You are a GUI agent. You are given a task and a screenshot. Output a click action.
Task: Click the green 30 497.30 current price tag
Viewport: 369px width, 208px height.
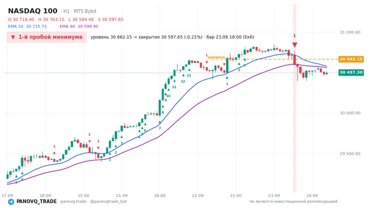pos(351,72)
